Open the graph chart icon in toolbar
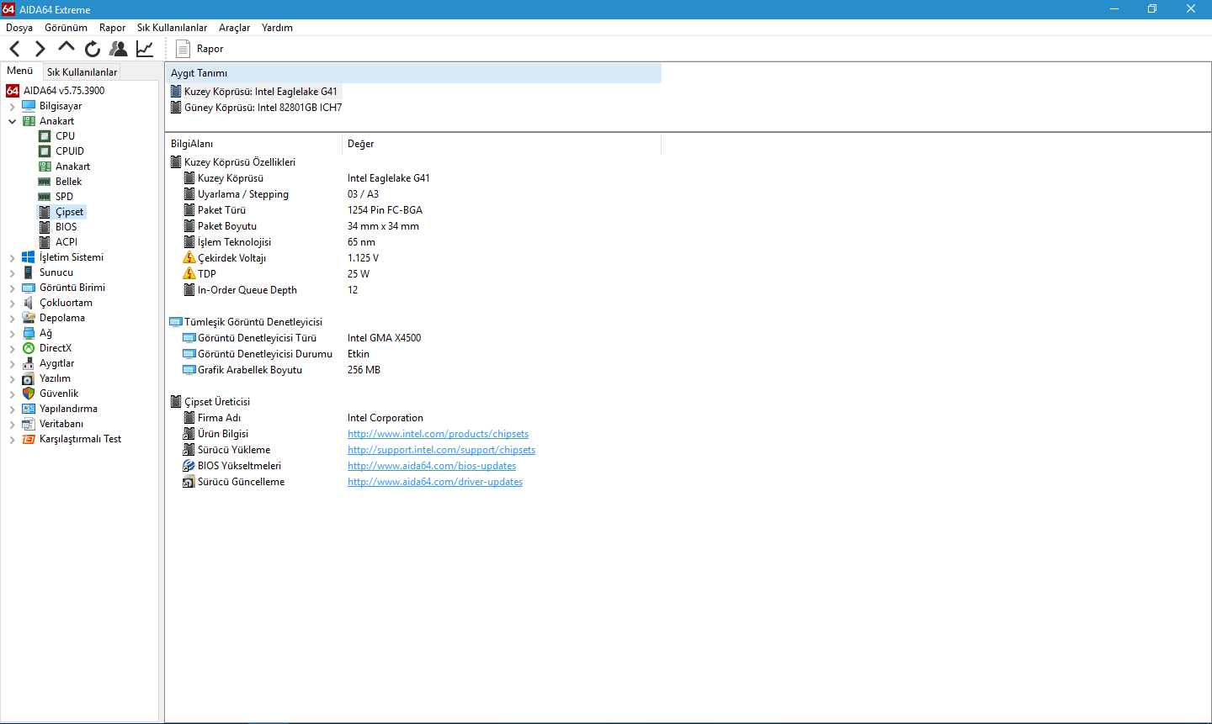The height and width of the screenshot is (724, 1212). click(145, 49)
